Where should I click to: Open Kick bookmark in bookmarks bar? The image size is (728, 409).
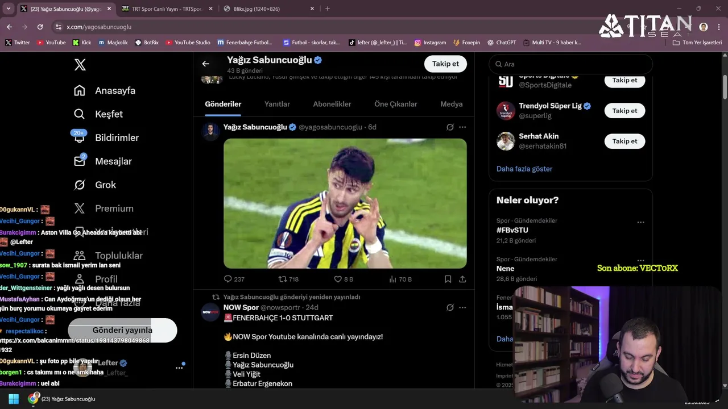[82, 43]
